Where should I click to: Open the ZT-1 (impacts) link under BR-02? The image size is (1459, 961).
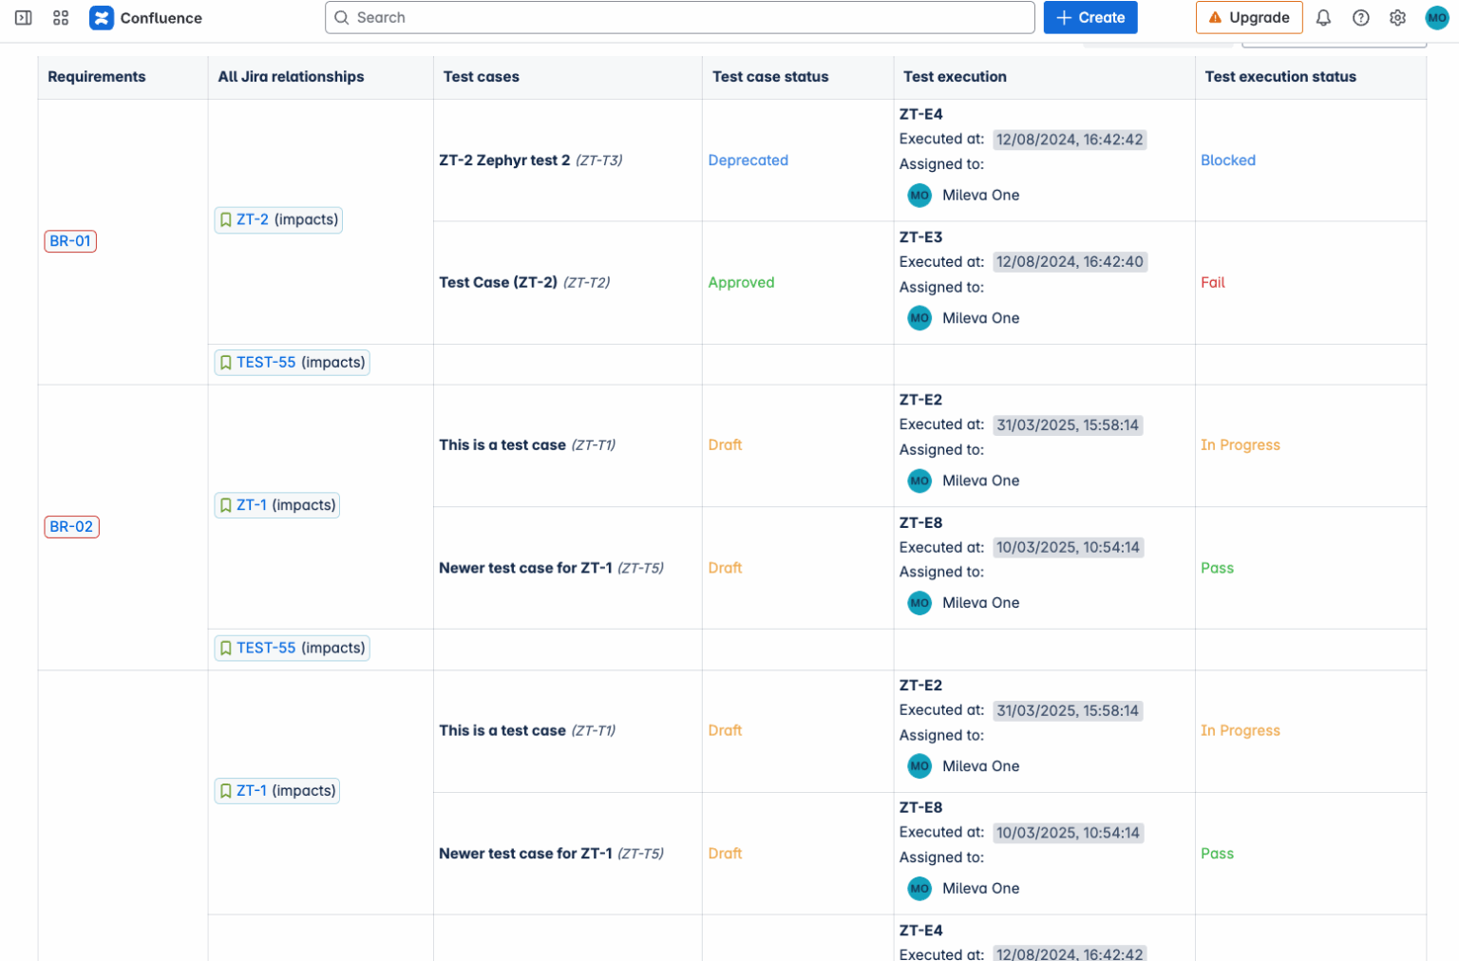(251, 504)
